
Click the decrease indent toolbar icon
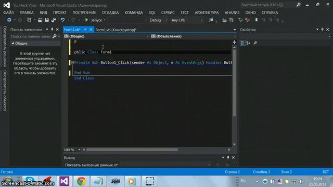[x=224, y=20]
